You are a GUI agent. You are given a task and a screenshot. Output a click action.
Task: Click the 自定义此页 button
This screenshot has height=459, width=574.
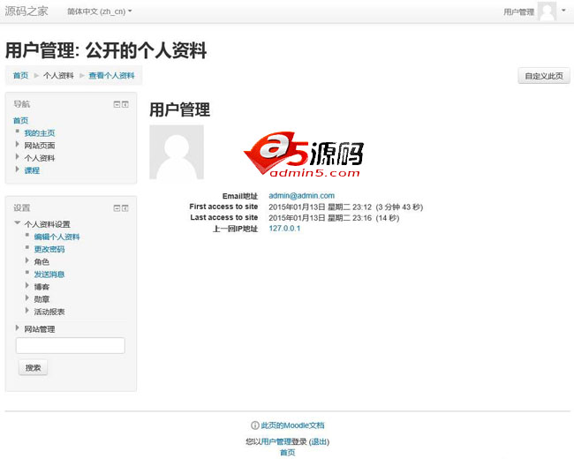tap(544, 76)
